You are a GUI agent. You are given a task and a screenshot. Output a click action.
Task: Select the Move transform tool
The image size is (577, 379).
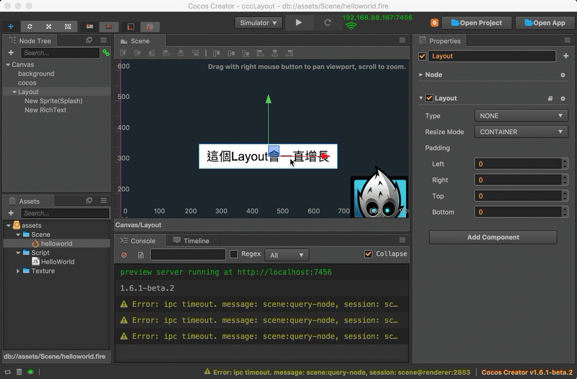[11, 27]
